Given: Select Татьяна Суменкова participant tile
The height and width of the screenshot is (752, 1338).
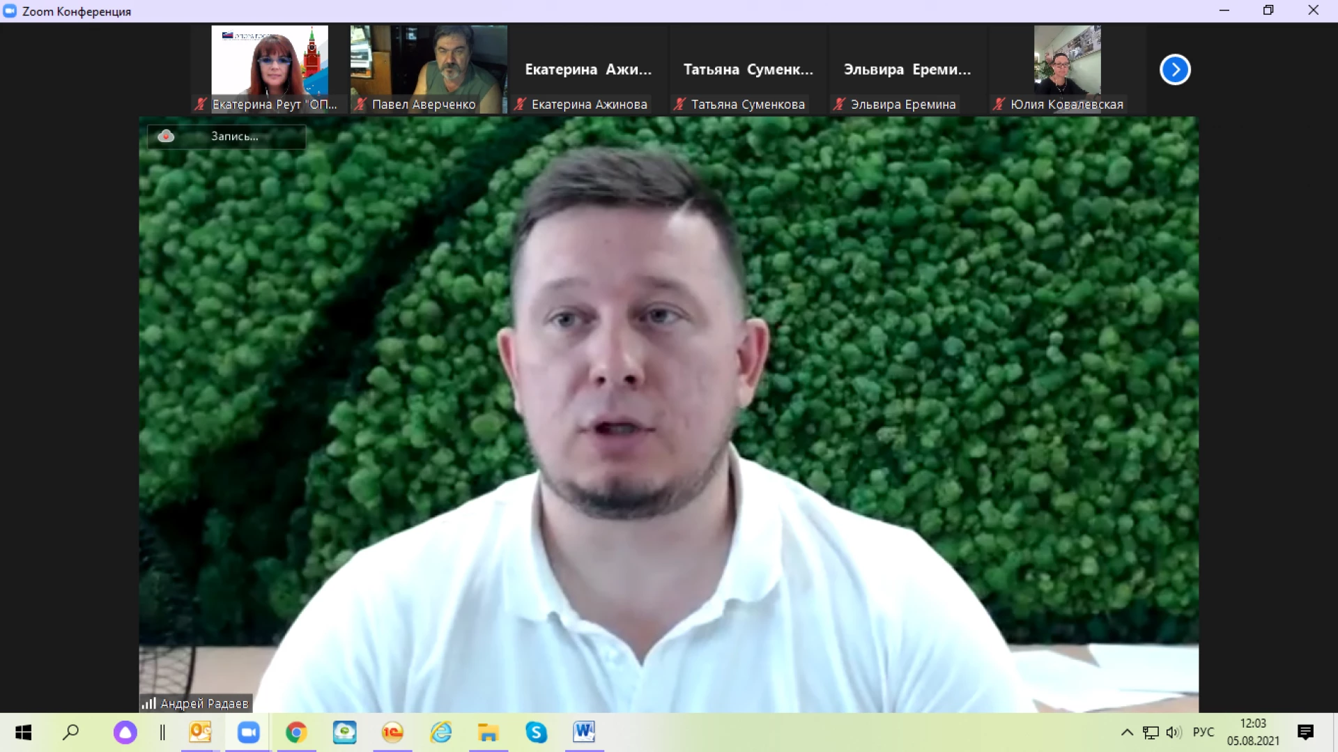Looking at the screenshot, I should [x=748, y=70].
